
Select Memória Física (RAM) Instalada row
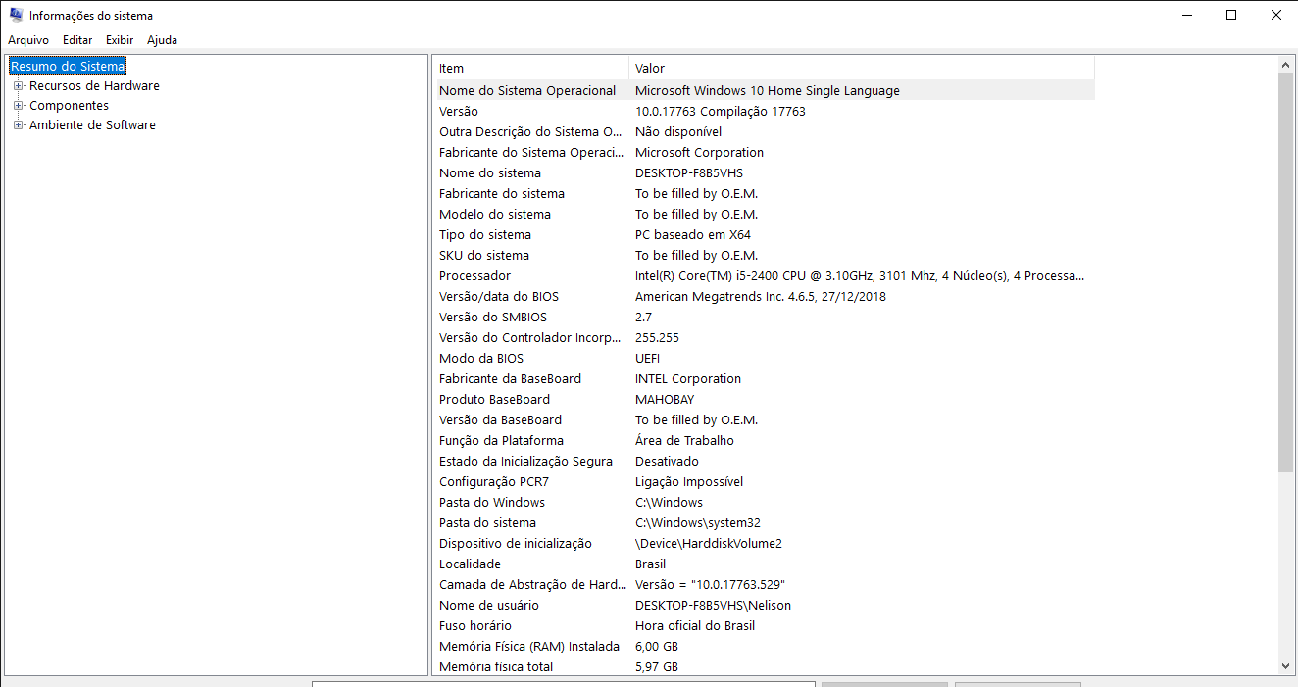(764, 646)
